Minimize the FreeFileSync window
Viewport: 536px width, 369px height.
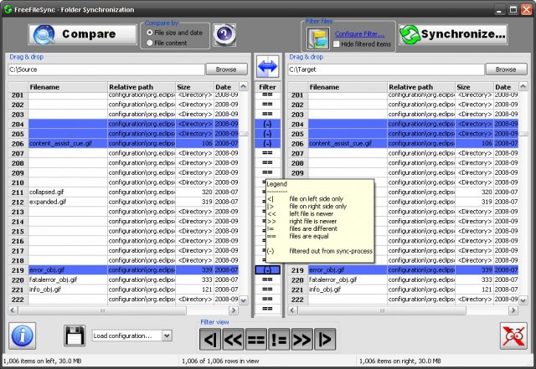point(500,9)
